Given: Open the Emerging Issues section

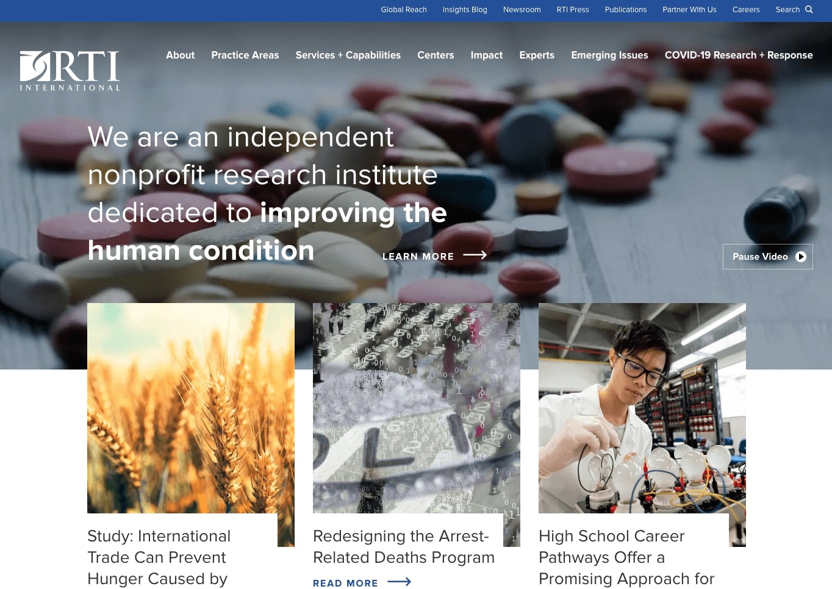Looking at the screenshot, I should coord(609,55).
